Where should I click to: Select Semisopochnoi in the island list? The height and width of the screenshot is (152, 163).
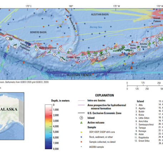click(146, 125)
